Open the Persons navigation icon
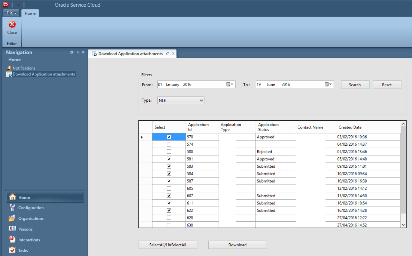 coord(12,229)
